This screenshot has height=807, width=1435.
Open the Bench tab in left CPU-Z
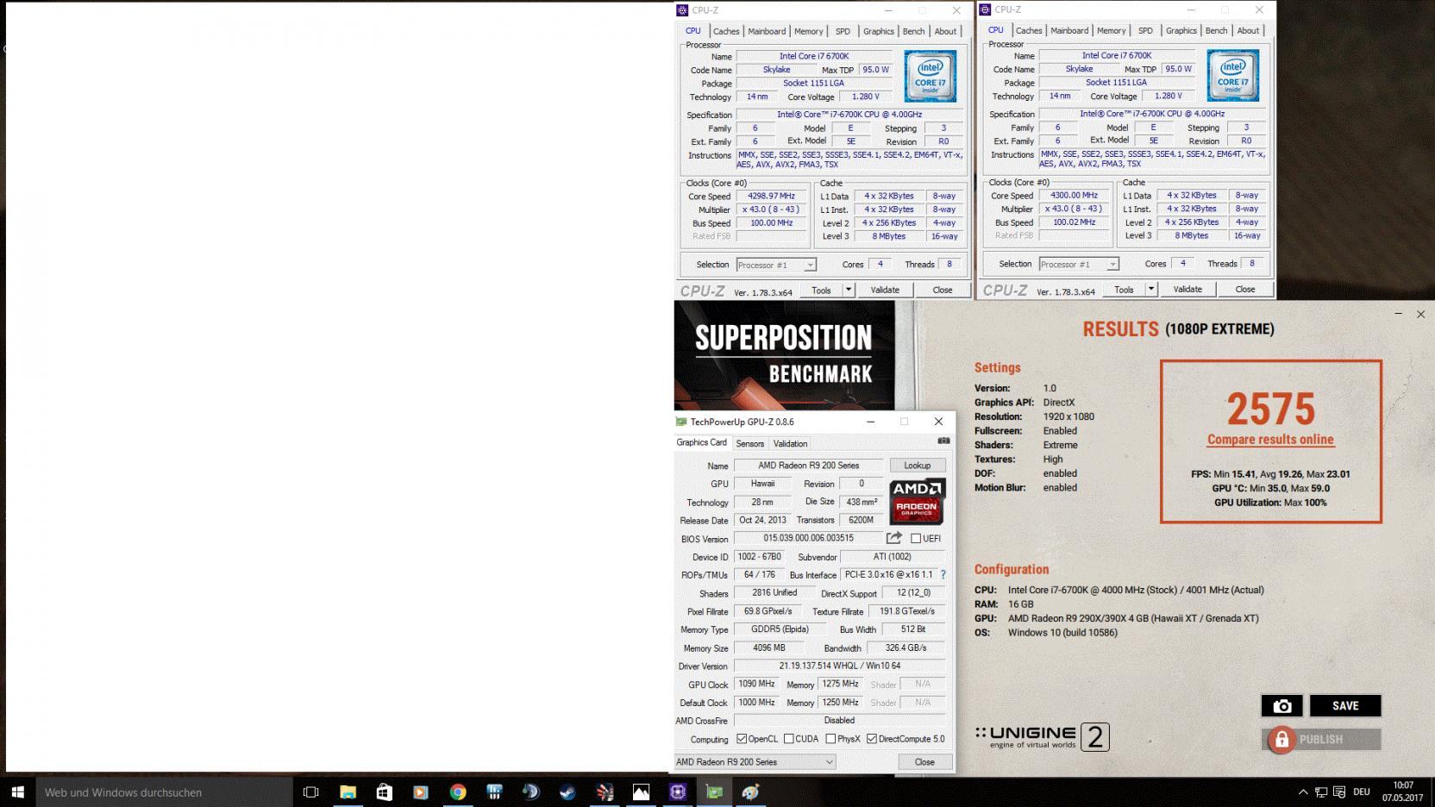pyautogui.click(x=913, y=31)
